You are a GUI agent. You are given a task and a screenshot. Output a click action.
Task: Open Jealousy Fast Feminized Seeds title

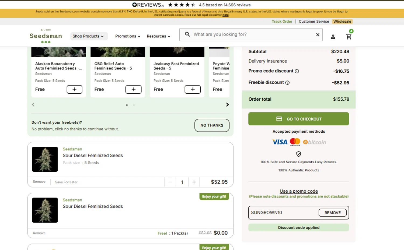176,66
